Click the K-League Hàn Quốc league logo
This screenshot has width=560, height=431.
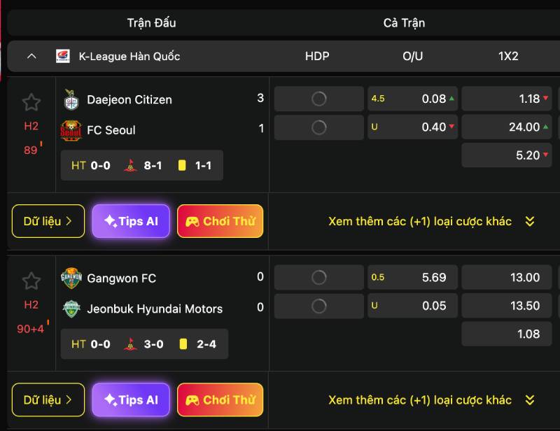[x=63, y=56]
